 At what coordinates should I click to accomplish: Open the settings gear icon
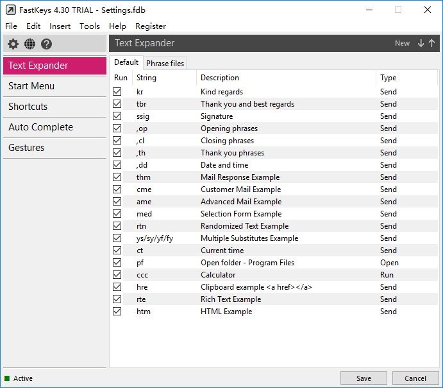click(13, 44)
